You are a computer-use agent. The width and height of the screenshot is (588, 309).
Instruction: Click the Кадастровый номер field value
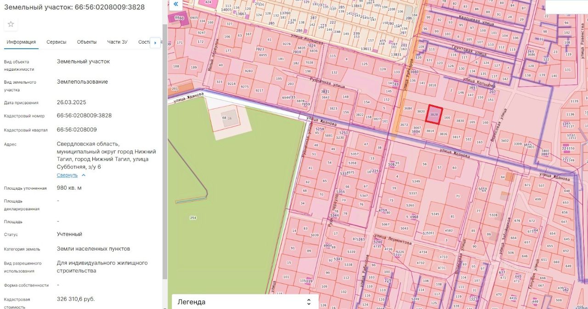click(x=84, y=116)
